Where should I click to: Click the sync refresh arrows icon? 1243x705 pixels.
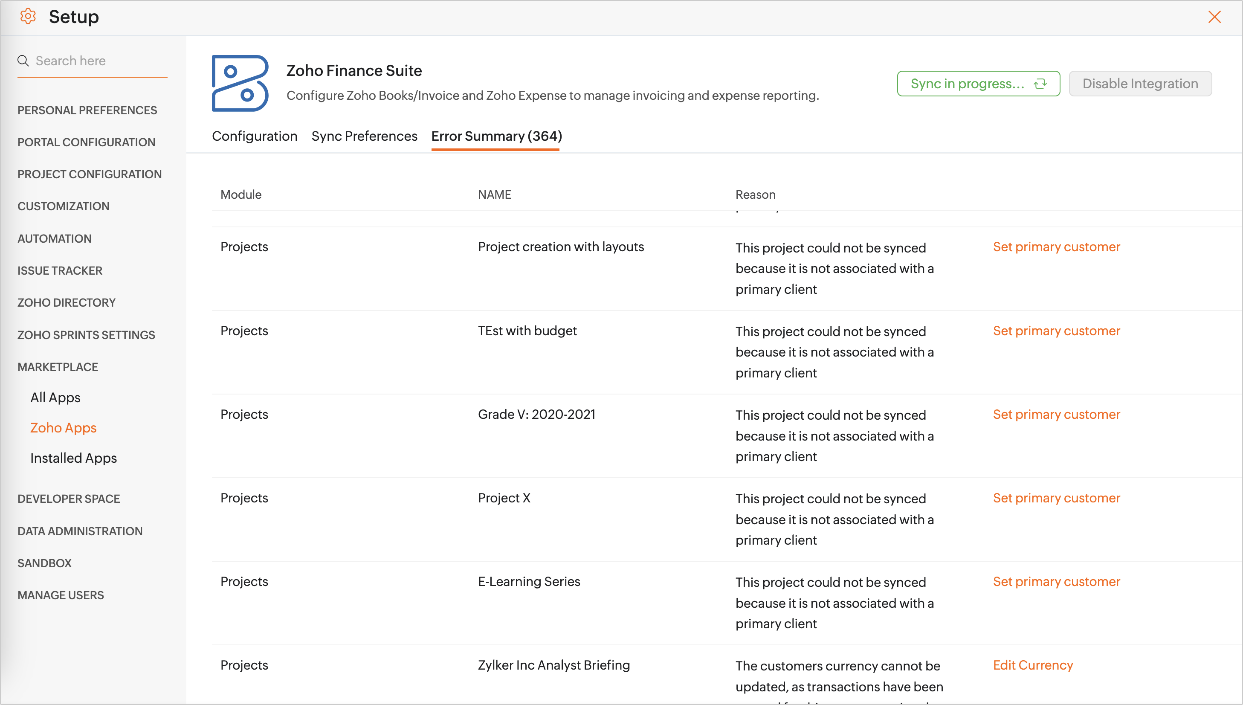point(1040,84)
